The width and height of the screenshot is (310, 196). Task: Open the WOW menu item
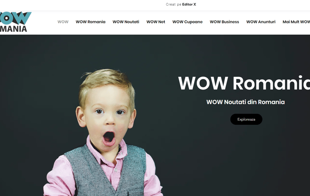(x=63, y=22)
